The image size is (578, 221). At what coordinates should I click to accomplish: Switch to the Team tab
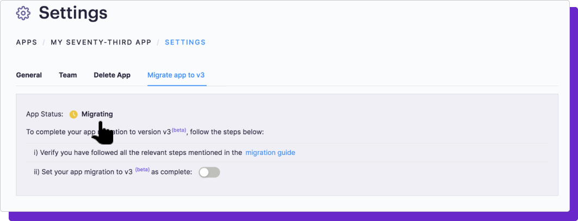point(68,75)
